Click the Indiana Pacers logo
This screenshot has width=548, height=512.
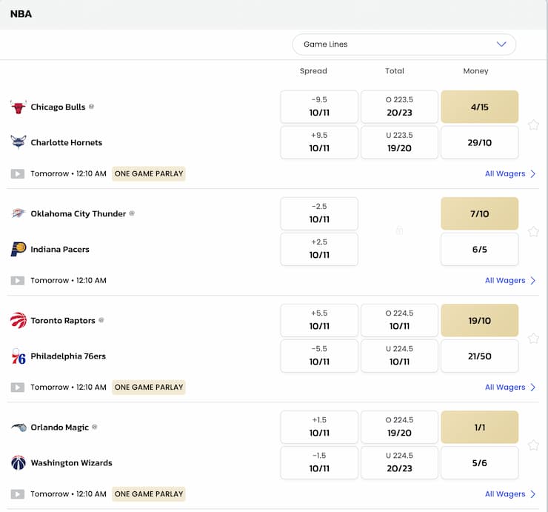click(19, 249)
